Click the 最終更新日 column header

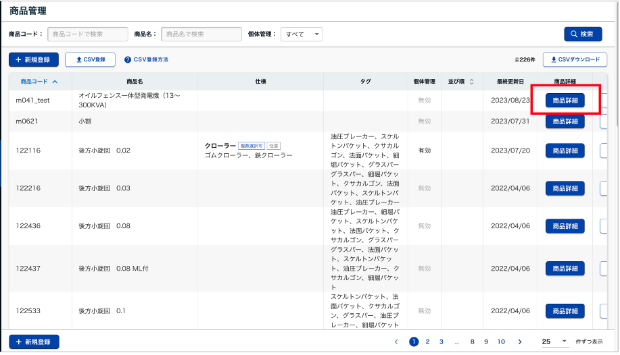tap(510, 82)
